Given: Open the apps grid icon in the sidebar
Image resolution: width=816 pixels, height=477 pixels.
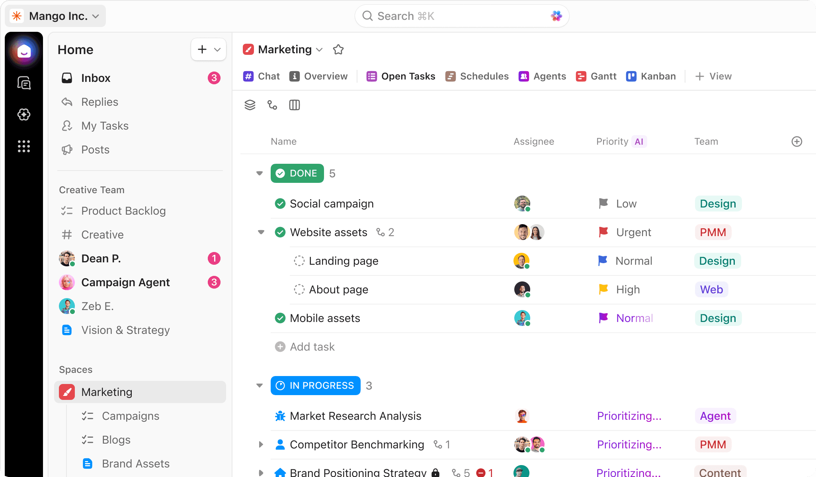Looking at the screenshot, I should [24, 146].
